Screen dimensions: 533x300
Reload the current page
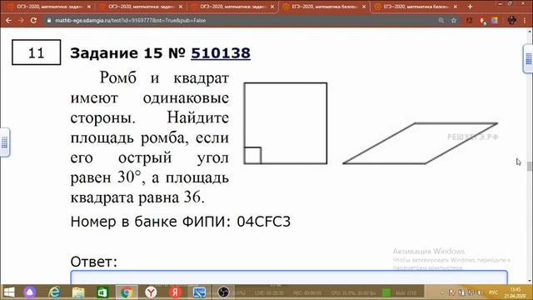tap(33, 20)
